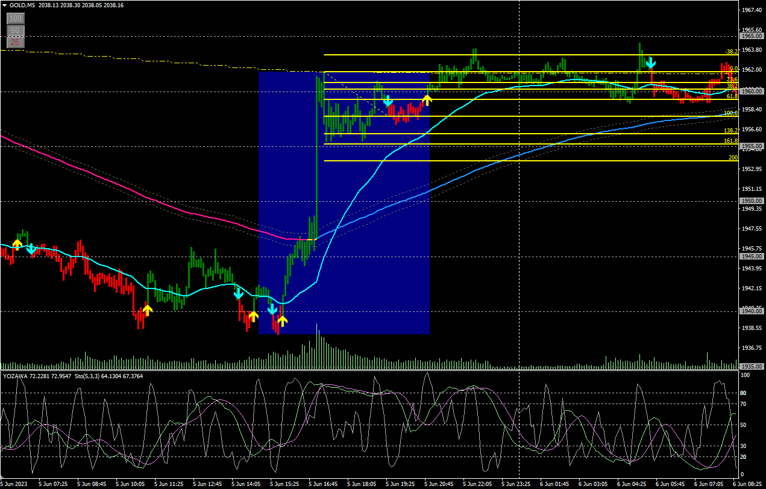
Task: Click the 1950.00 price level tag
Action: coord(751,201)
